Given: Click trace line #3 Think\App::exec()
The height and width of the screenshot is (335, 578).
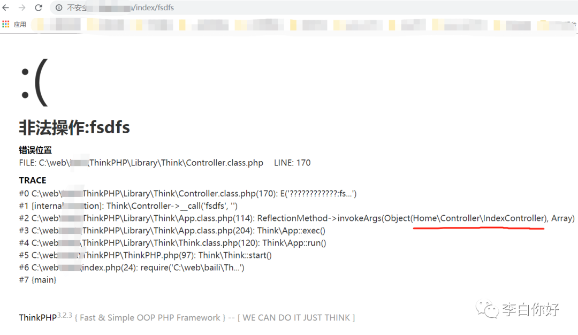Looking at the screenshot, I should point(172,231).
